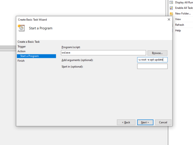Click the Start in (optional) field

[152, 66]
